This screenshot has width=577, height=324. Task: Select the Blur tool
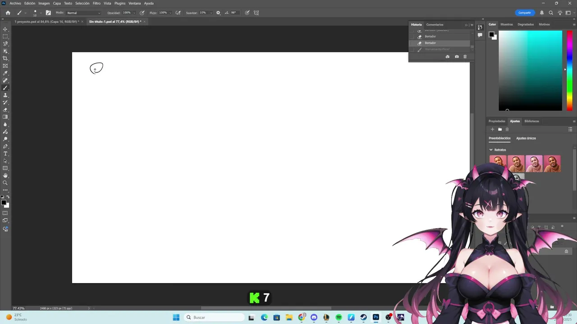click(x=5, y=124)
